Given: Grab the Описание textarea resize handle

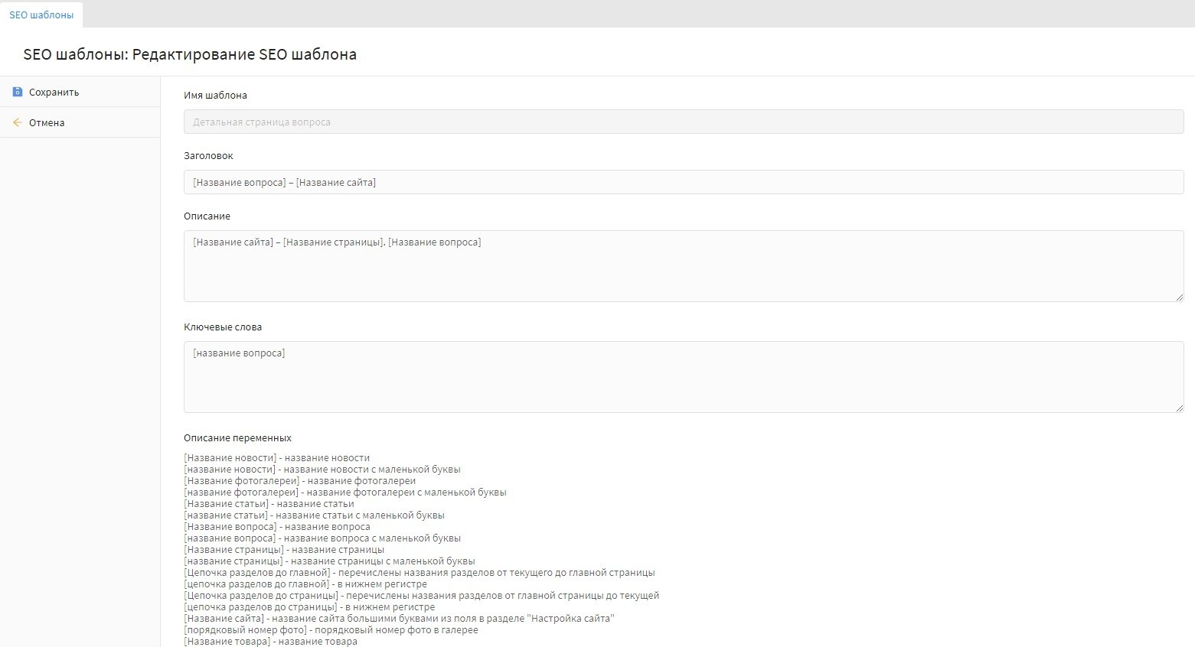Looking at the screenshot, I should tap(1180, 297).
